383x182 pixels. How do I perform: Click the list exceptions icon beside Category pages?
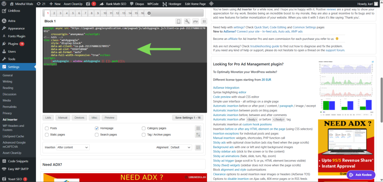[198, 128]
